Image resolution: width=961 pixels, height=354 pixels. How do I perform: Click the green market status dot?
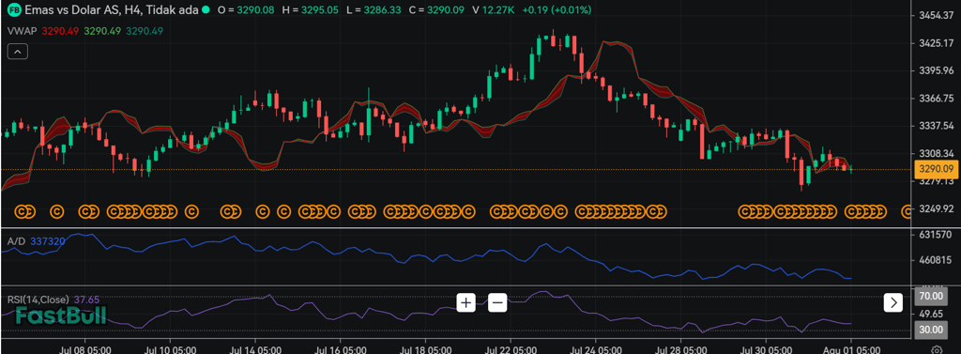205,10
